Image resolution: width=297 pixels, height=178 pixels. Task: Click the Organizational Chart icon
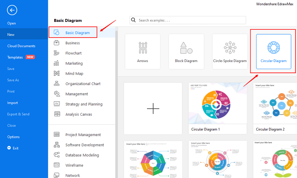[x=56, y=83]
